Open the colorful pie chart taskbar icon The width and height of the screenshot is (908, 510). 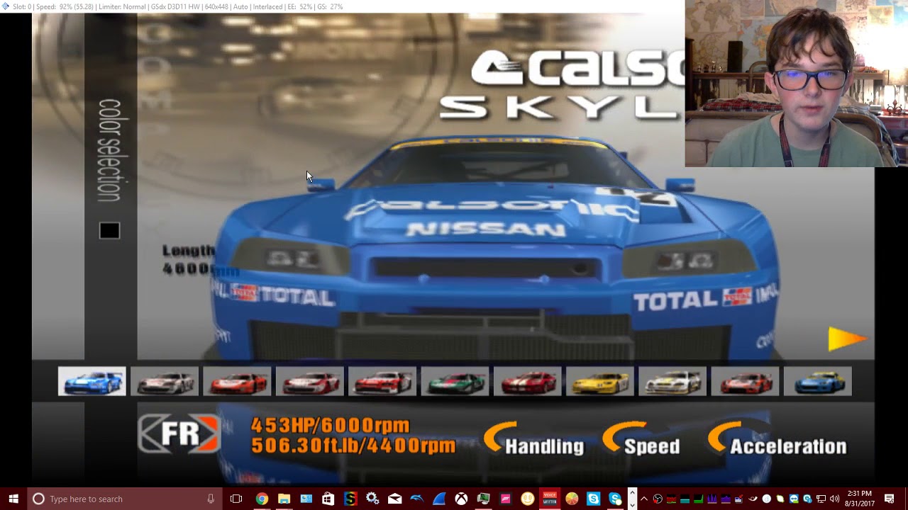(572, 499)
